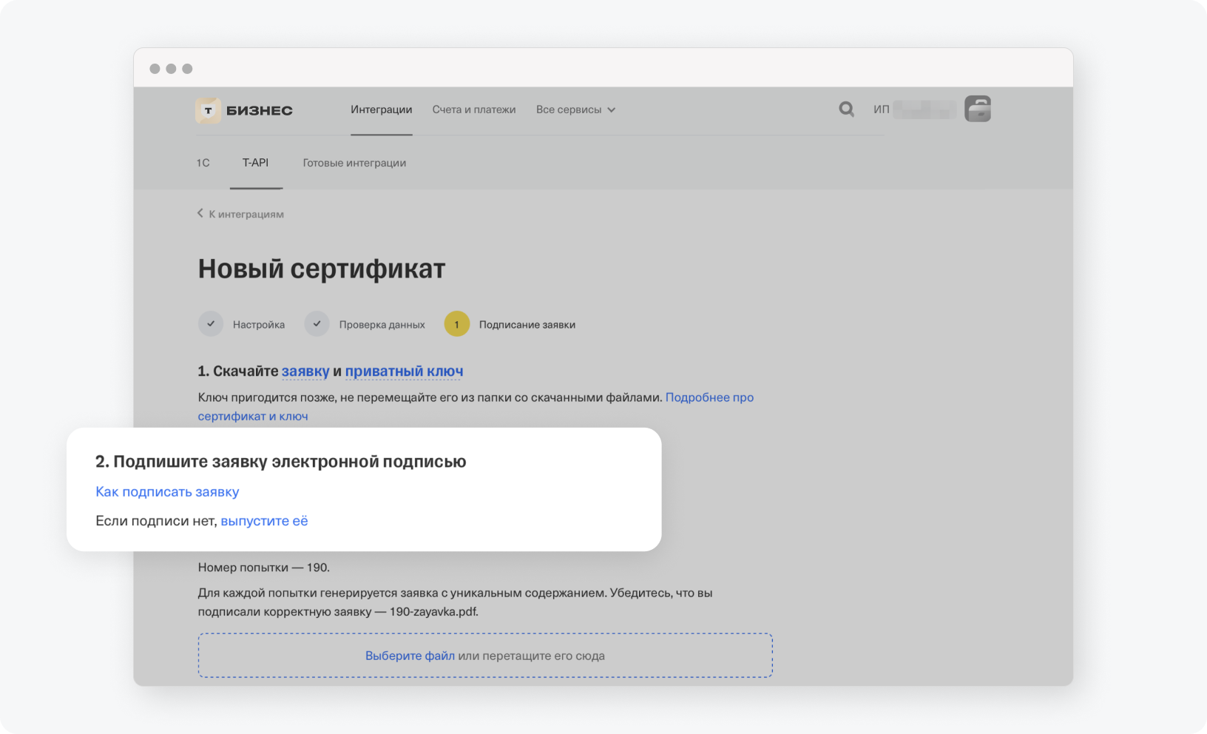Click Выберите файл upload link
Viewport: 1207px width, 734px height.
[x=410, y=656]
